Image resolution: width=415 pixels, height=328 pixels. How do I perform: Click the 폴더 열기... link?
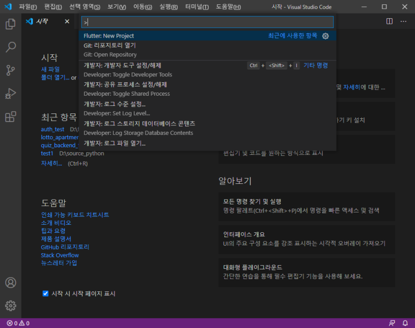pos(55,77)
